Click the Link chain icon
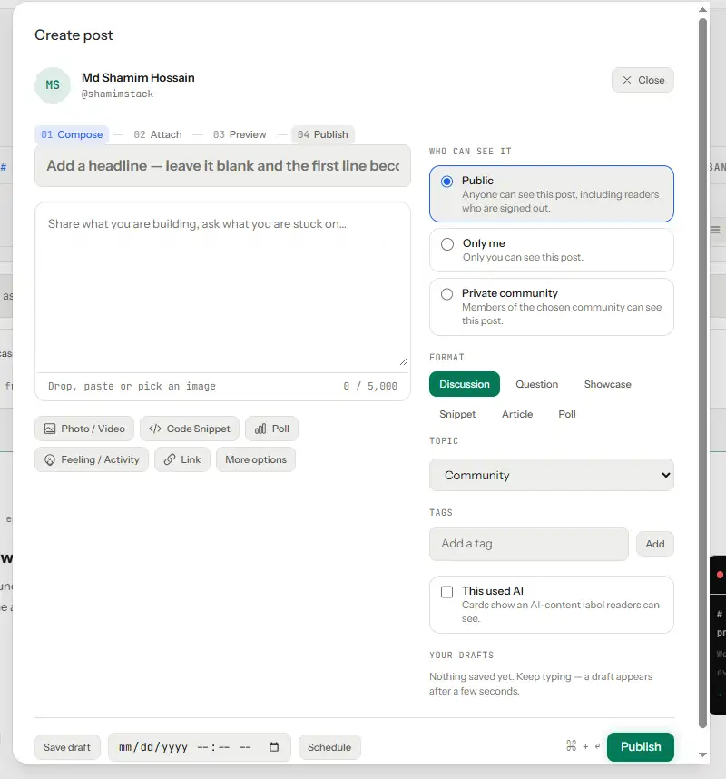 pyautogui.click(x=170, y=459)
